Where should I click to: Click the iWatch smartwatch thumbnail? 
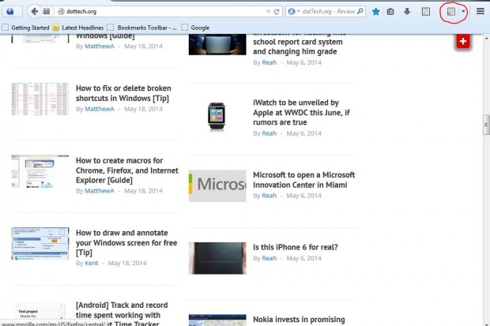[x=217, y=118]
